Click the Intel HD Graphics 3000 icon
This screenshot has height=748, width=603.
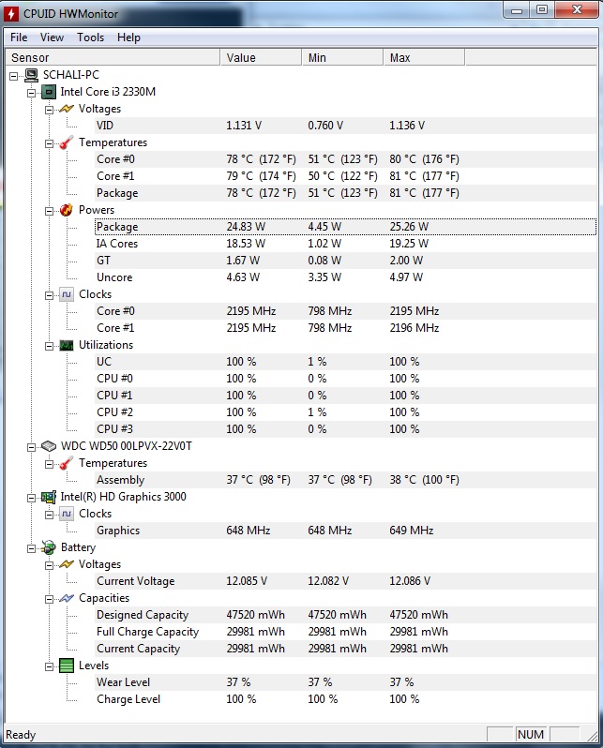click(x=49, y=497)
